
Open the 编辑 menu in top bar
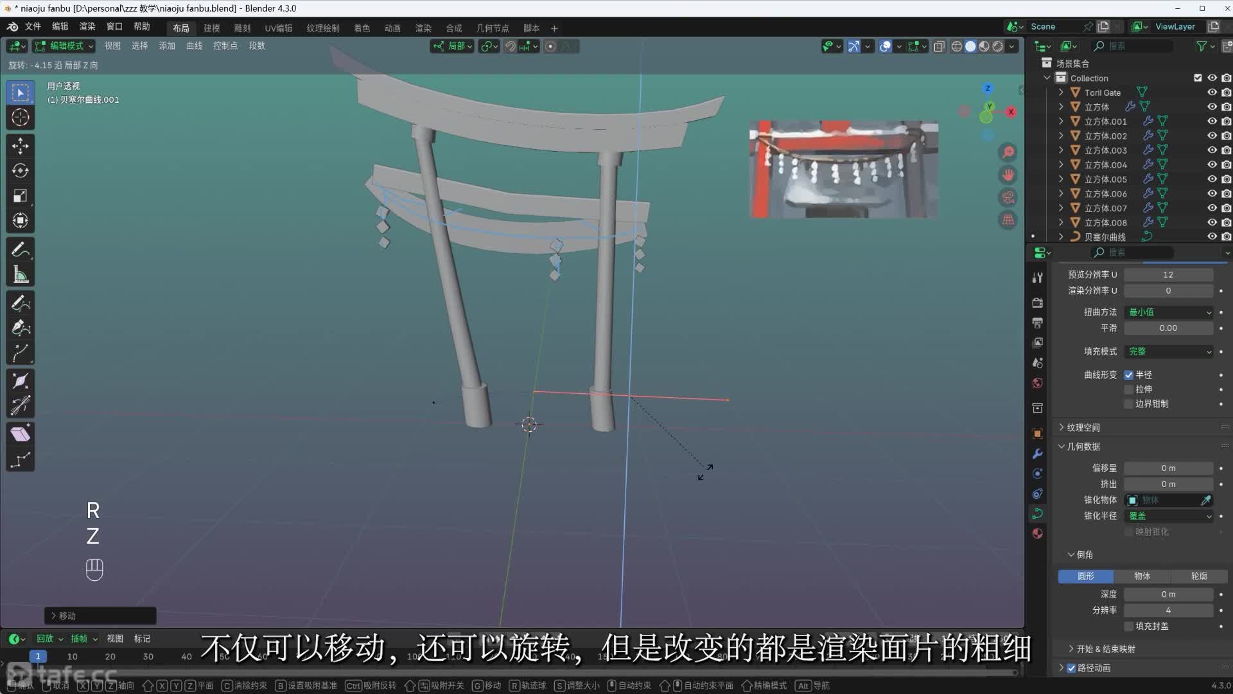click(x=60, y=26)
